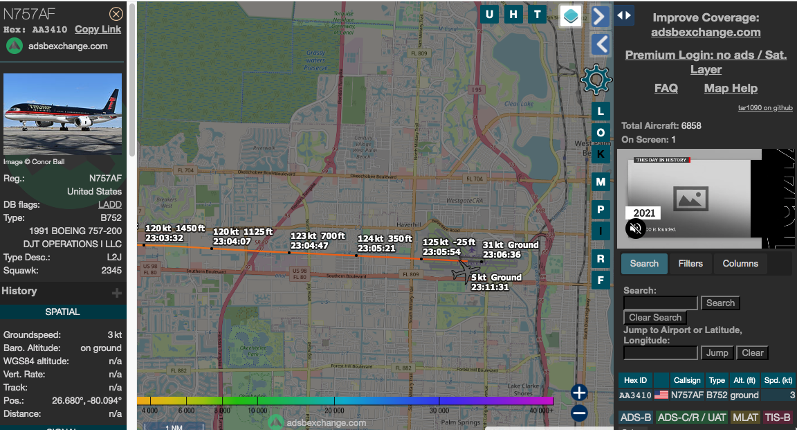Click the ADS-C/R / UAT legend label
This screenshot has width=797, height=430.
[x=692, y=418]
